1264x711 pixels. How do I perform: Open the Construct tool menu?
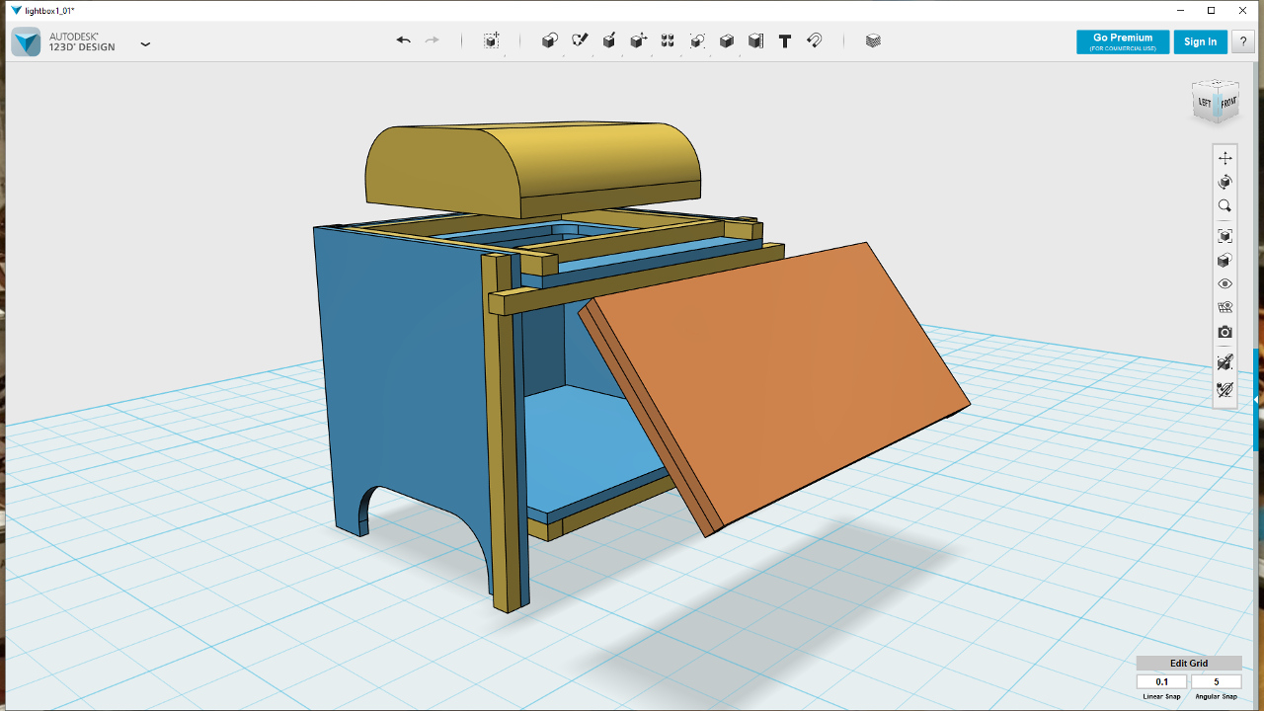(609, 40)
